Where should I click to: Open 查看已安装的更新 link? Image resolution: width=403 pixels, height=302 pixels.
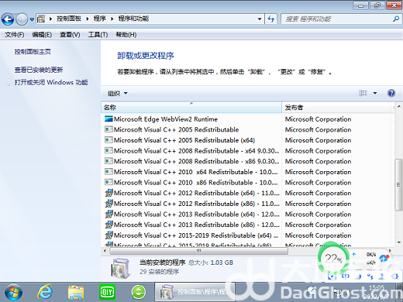click(x=39, y=70)
